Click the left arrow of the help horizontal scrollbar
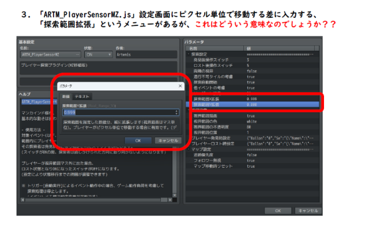 (22, 200)
